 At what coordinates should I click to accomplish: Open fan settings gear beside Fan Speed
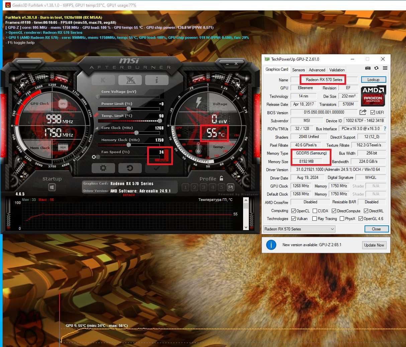(x=94, y=157)
